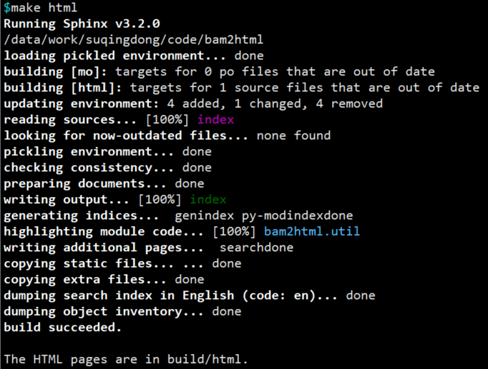Click 'genindex py-modindexdone' text
Viewport: 488px width, 369px height.
(264, 216)
